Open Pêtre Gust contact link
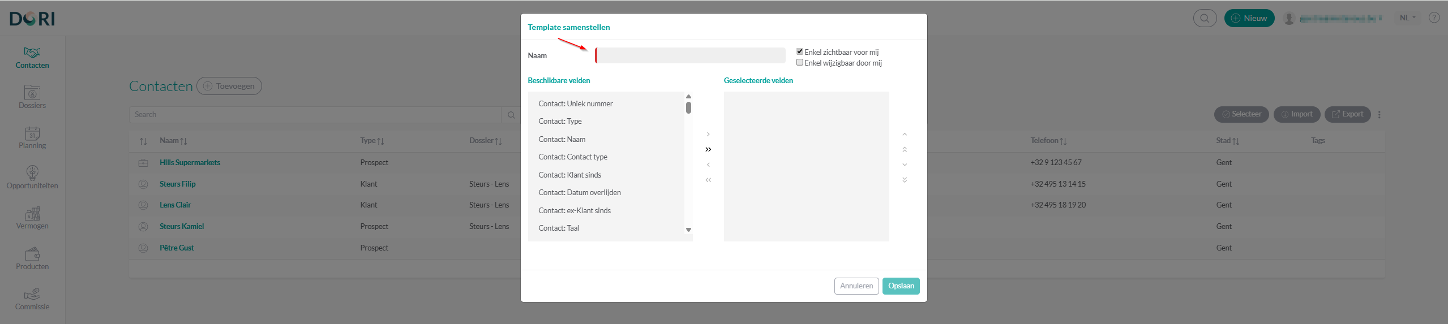Image resolution: width=1448 pixels, height=324 pixels. click(x=177, y=248)
